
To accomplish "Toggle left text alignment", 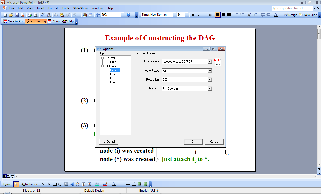I will (x=218, y=15).
